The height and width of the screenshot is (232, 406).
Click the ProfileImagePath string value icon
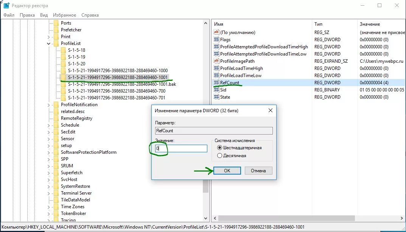coord(216,61)
